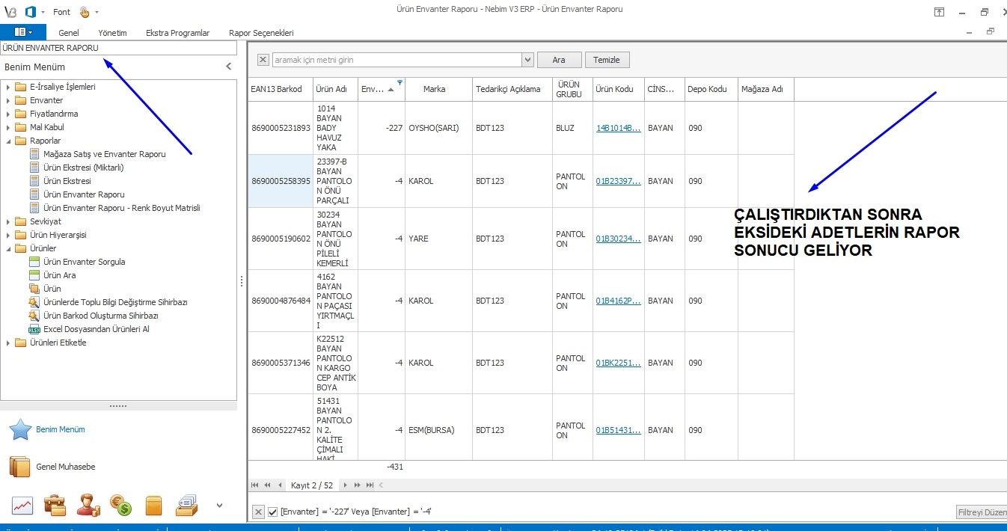The width and height of the screenshot is (1007, 531).
Task: Open the card file drawer module icon
Action: pyautogui.click(x=186, y=506)
